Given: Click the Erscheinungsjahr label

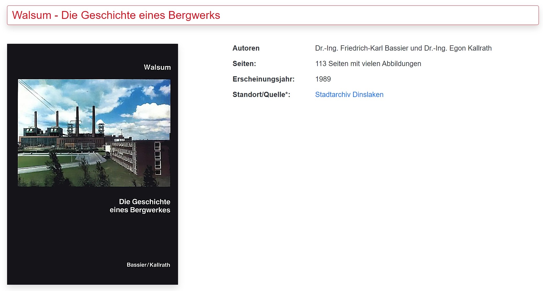Looking at the screenshot, I should click(263, 79).
